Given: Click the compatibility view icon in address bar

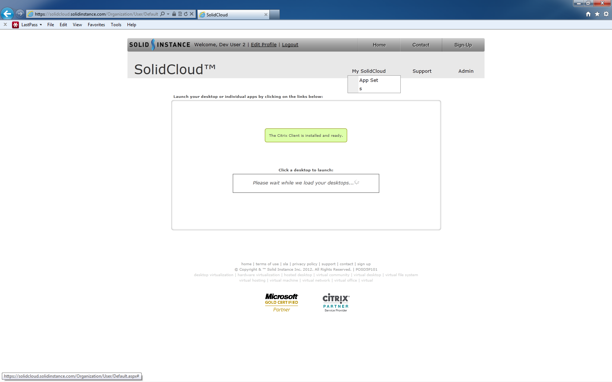Looking at the screenshot, I should coord(180,14).
